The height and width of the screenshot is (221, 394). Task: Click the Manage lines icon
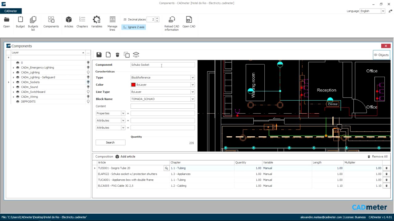click(x=112, y=20)
